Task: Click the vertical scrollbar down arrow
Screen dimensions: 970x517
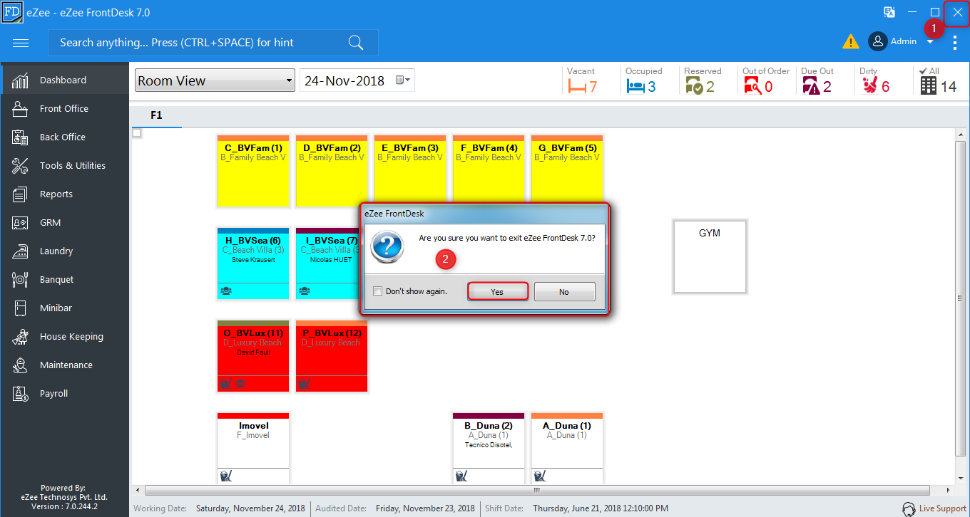Action: [x=961, y=479]
